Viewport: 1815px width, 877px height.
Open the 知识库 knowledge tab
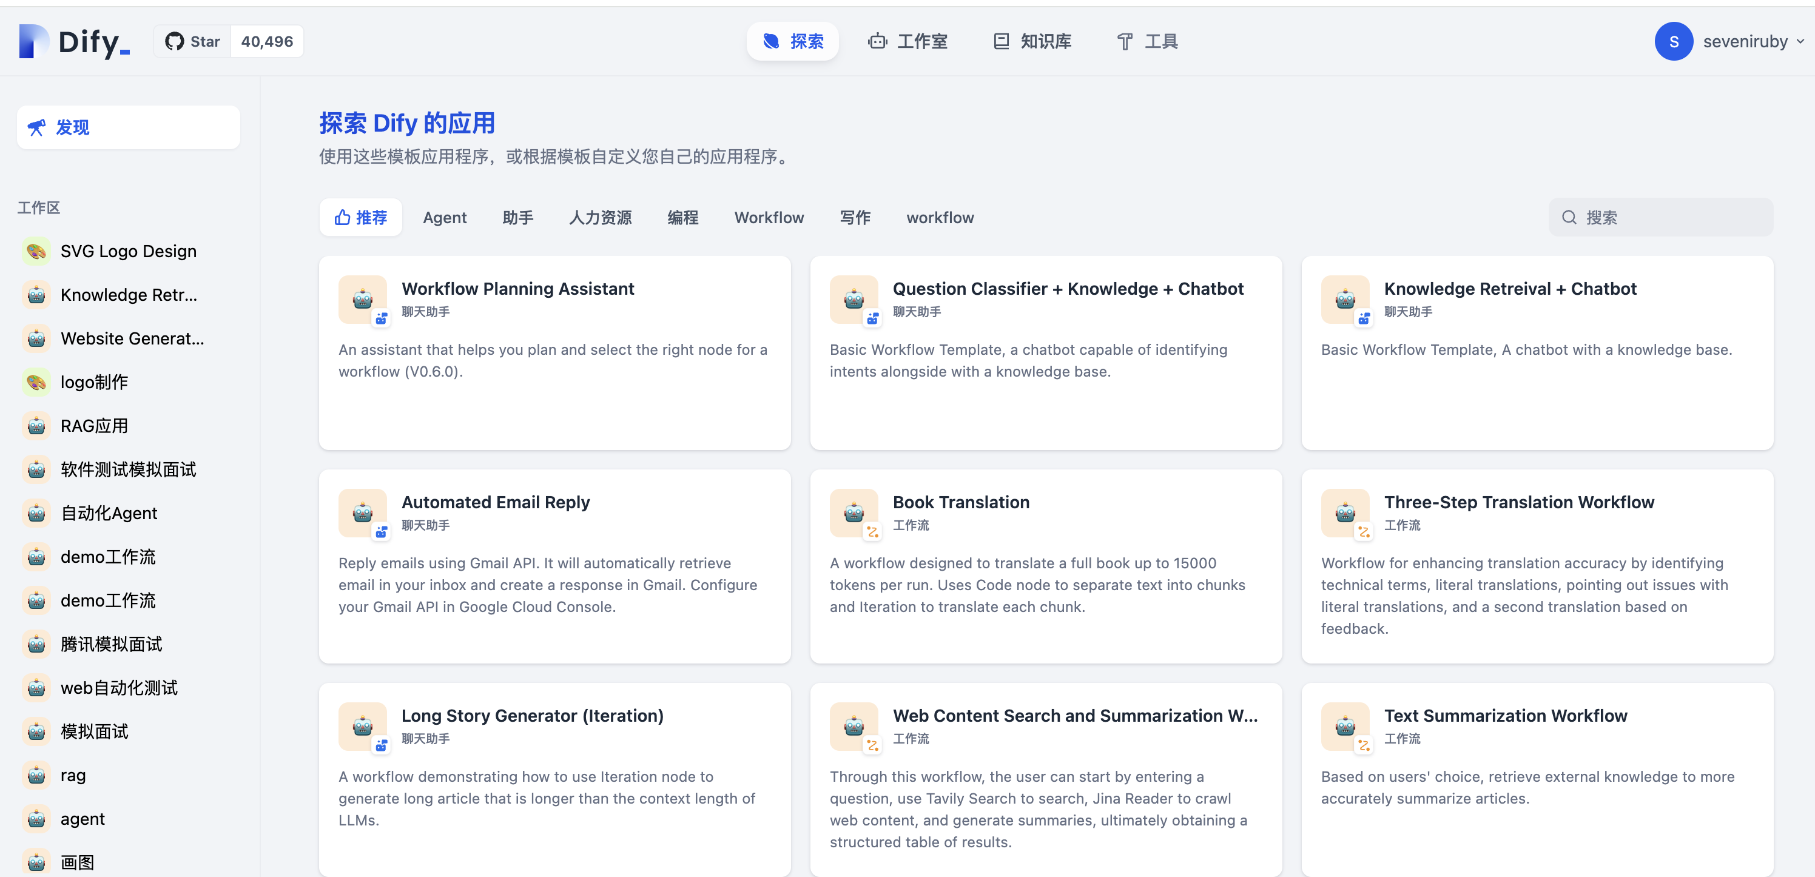point(1032,42)
